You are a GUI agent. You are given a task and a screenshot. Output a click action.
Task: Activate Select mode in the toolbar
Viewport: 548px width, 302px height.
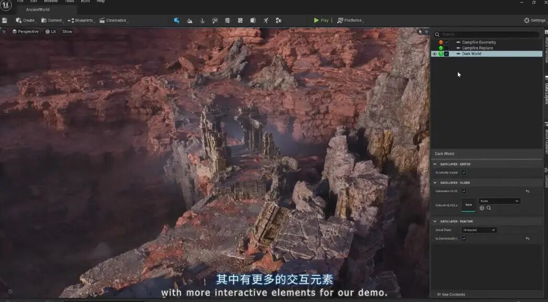177,20
